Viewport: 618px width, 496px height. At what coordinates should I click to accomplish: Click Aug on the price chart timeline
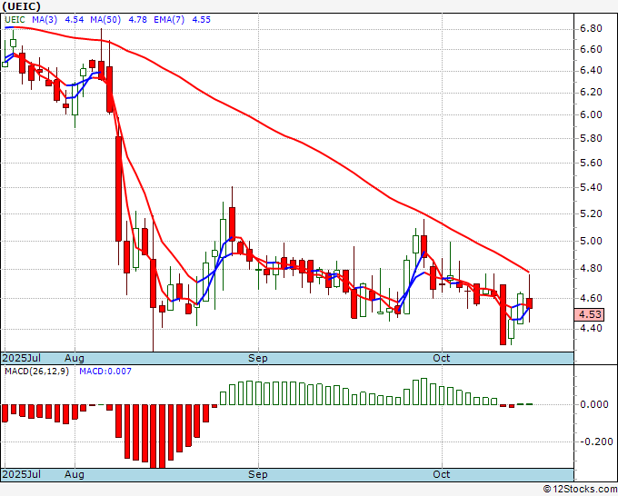click(75, 358)
